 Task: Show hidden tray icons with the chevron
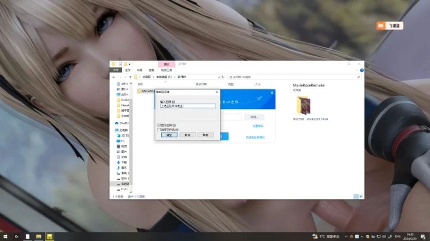tap(346, 237)
